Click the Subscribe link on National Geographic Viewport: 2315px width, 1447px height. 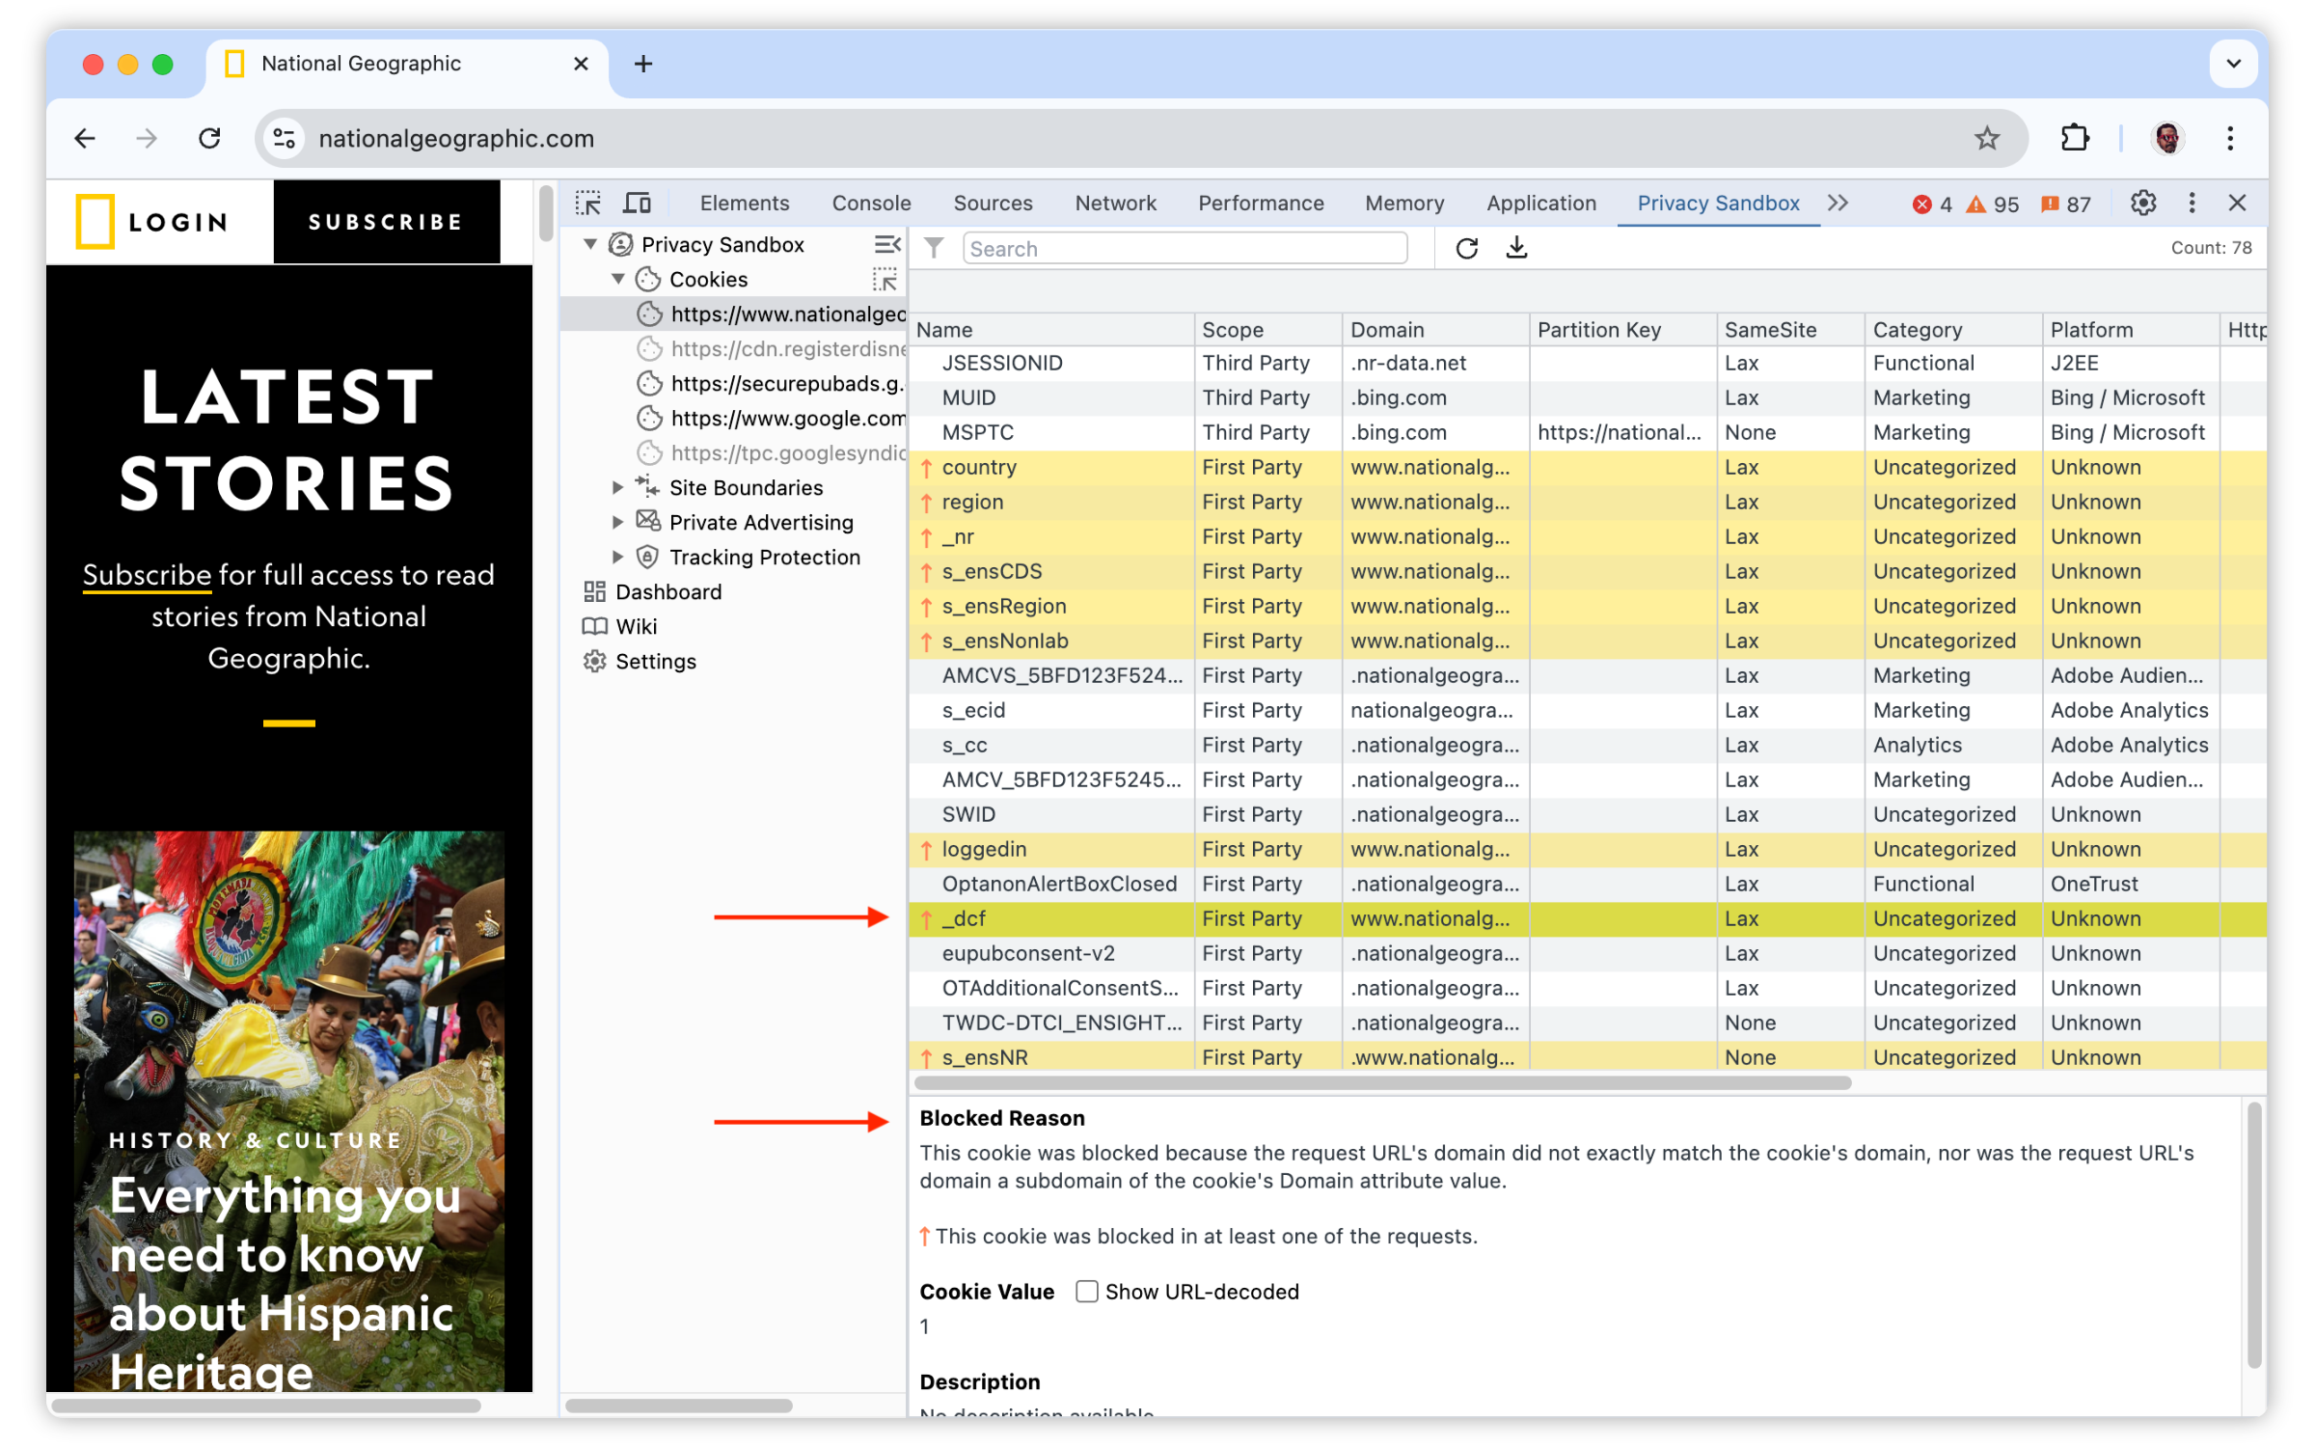pos(144,575)
